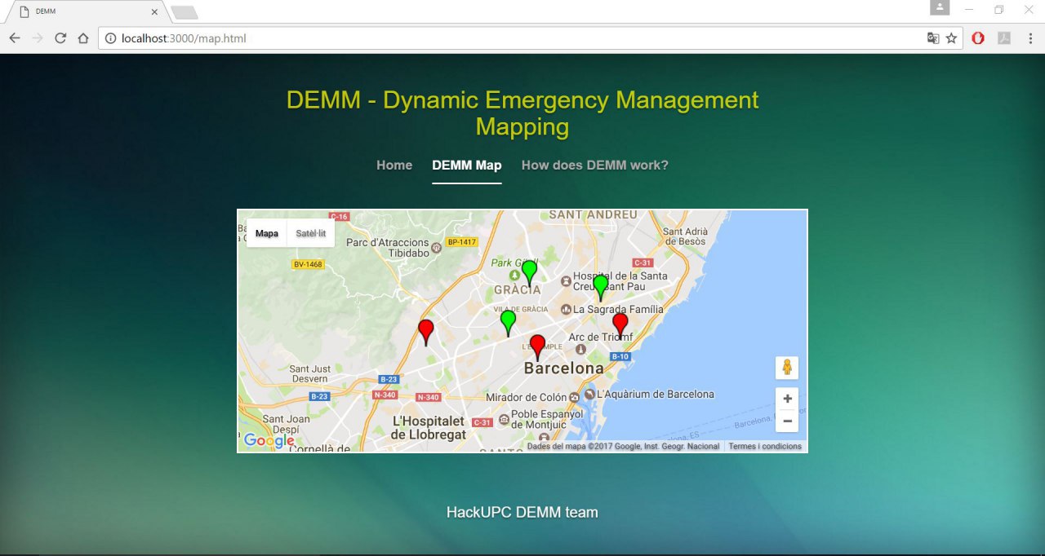Bookmark this page with the star icon

click(951, 38)
